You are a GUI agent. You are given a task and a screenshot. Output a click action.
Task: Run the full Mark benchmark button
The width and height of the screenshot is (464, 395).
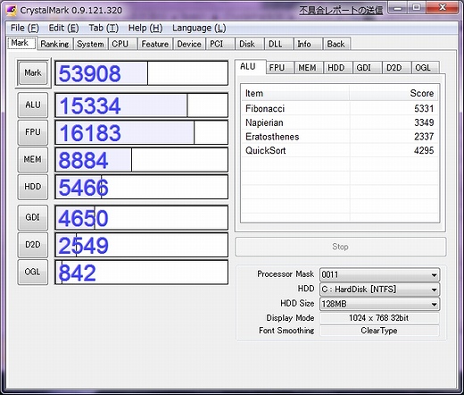pyautogui.click(x=33, y=73)
